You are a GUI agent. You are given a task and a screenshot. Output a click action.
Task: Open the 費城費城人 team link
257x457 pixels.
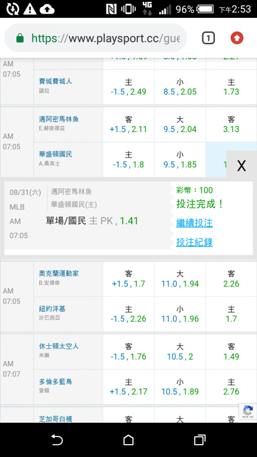pyautogui.click(x=56, y=81)
